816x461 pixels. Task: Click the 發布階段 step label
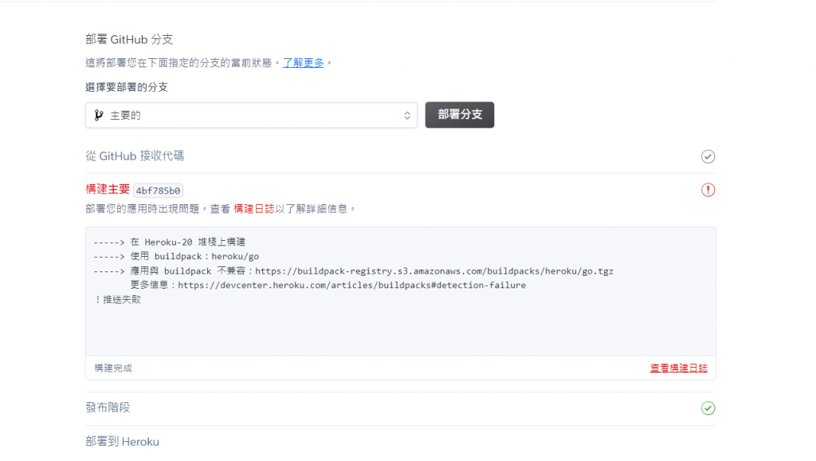pyautogui.click(x=108, y=408)
